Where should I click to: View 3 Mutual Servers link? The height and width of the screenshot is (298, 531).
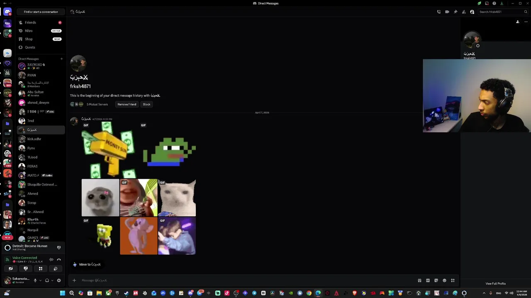(x=97, y=104)
